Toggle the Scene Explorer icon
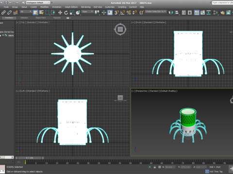 pyautogui.click(x=184, y=13)
